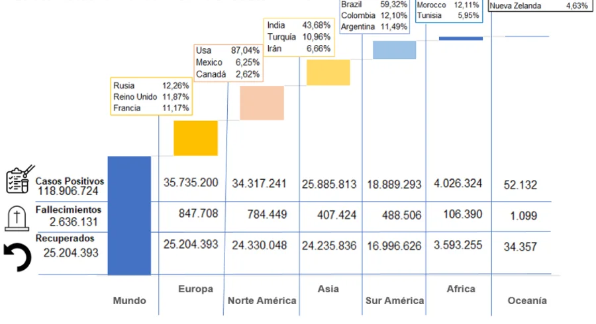Click the Asia axis label
Viewport: 596px width, 324px height.
coord(328,289)
